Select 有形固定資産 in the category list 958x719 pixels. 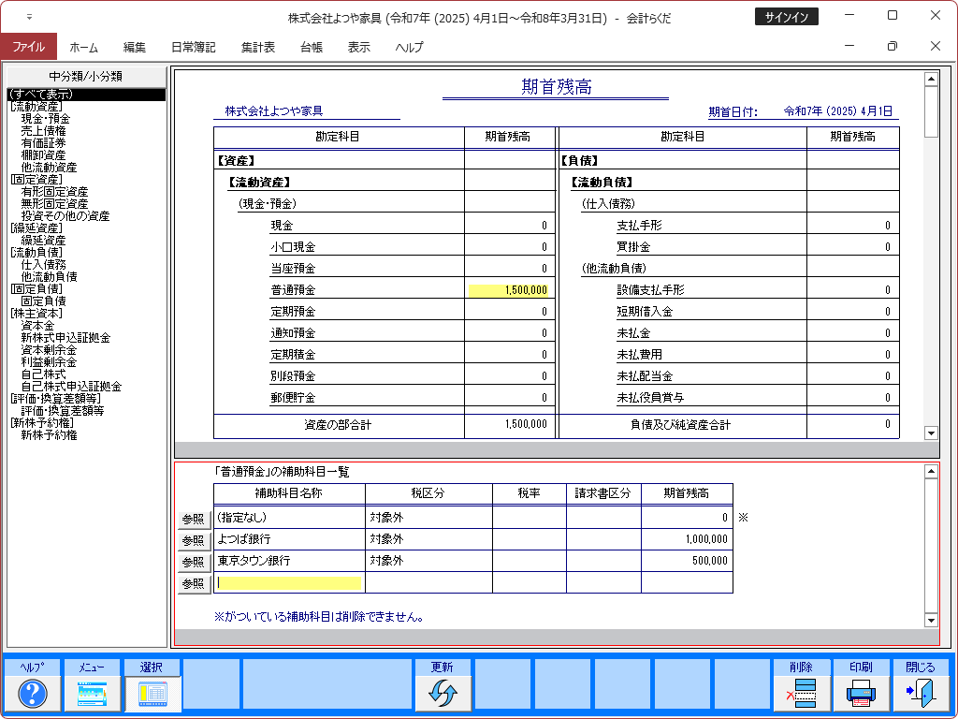tap(54, 191)
